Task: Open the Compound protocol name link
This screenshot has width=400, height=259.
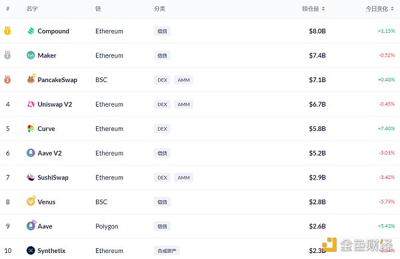Action: point(53,31)
